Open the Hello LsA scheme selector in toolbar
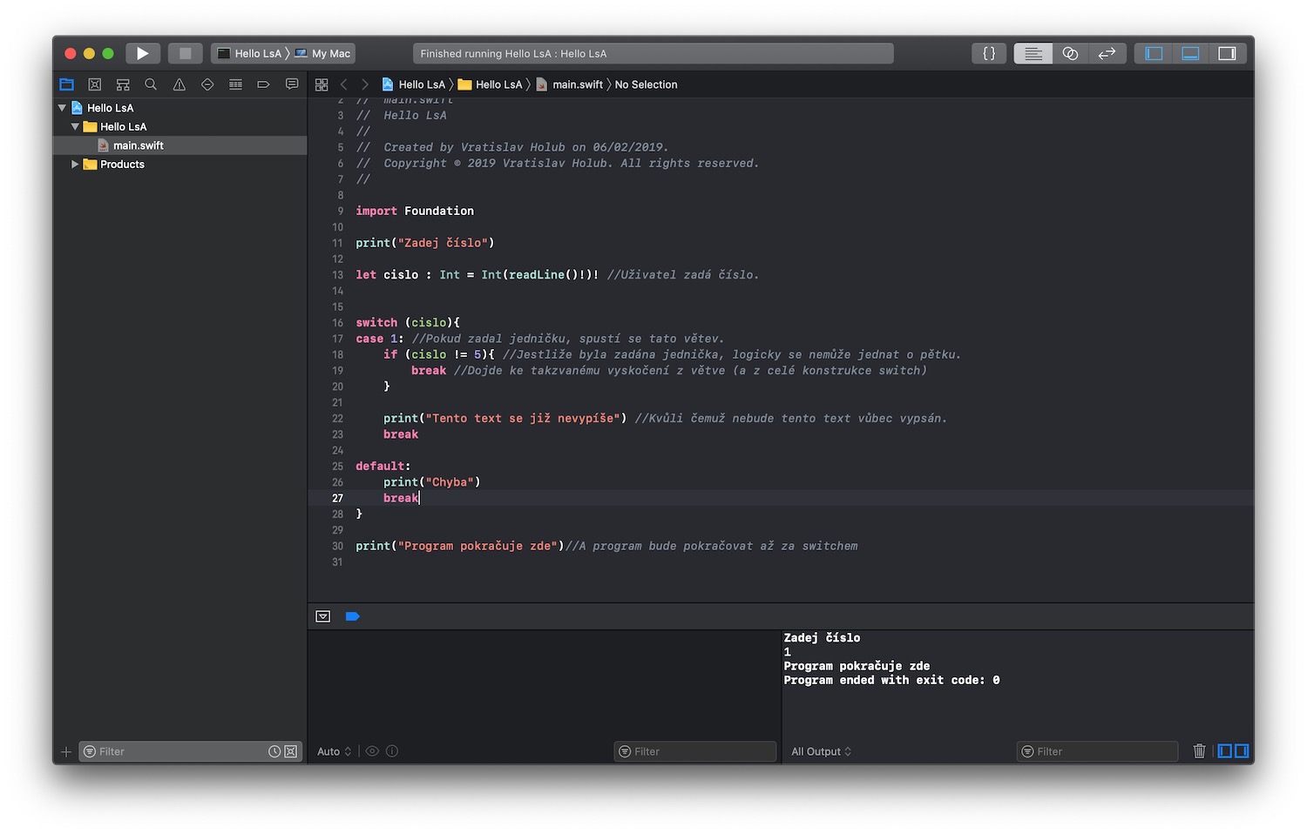This screenshot has width=1307, height=834. pyautogui.click(x=249, y=53)
